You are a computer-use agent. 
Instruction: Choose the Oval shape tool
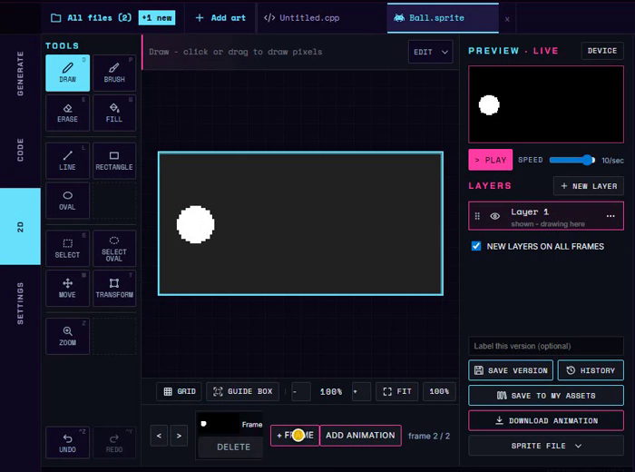tap(68, 201)
